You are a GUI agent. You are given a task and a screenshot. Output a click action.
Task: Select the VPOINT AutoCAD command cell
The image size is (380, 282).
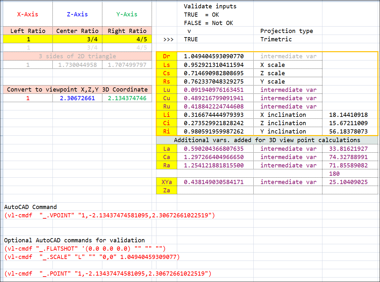pos(109,215)
